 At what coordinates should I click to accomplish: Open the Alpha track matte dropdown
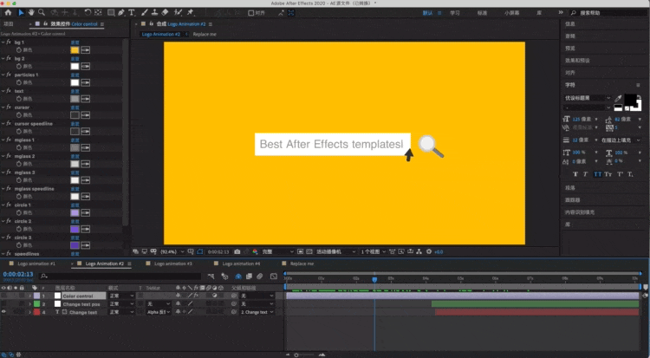(x=159, y=312)
